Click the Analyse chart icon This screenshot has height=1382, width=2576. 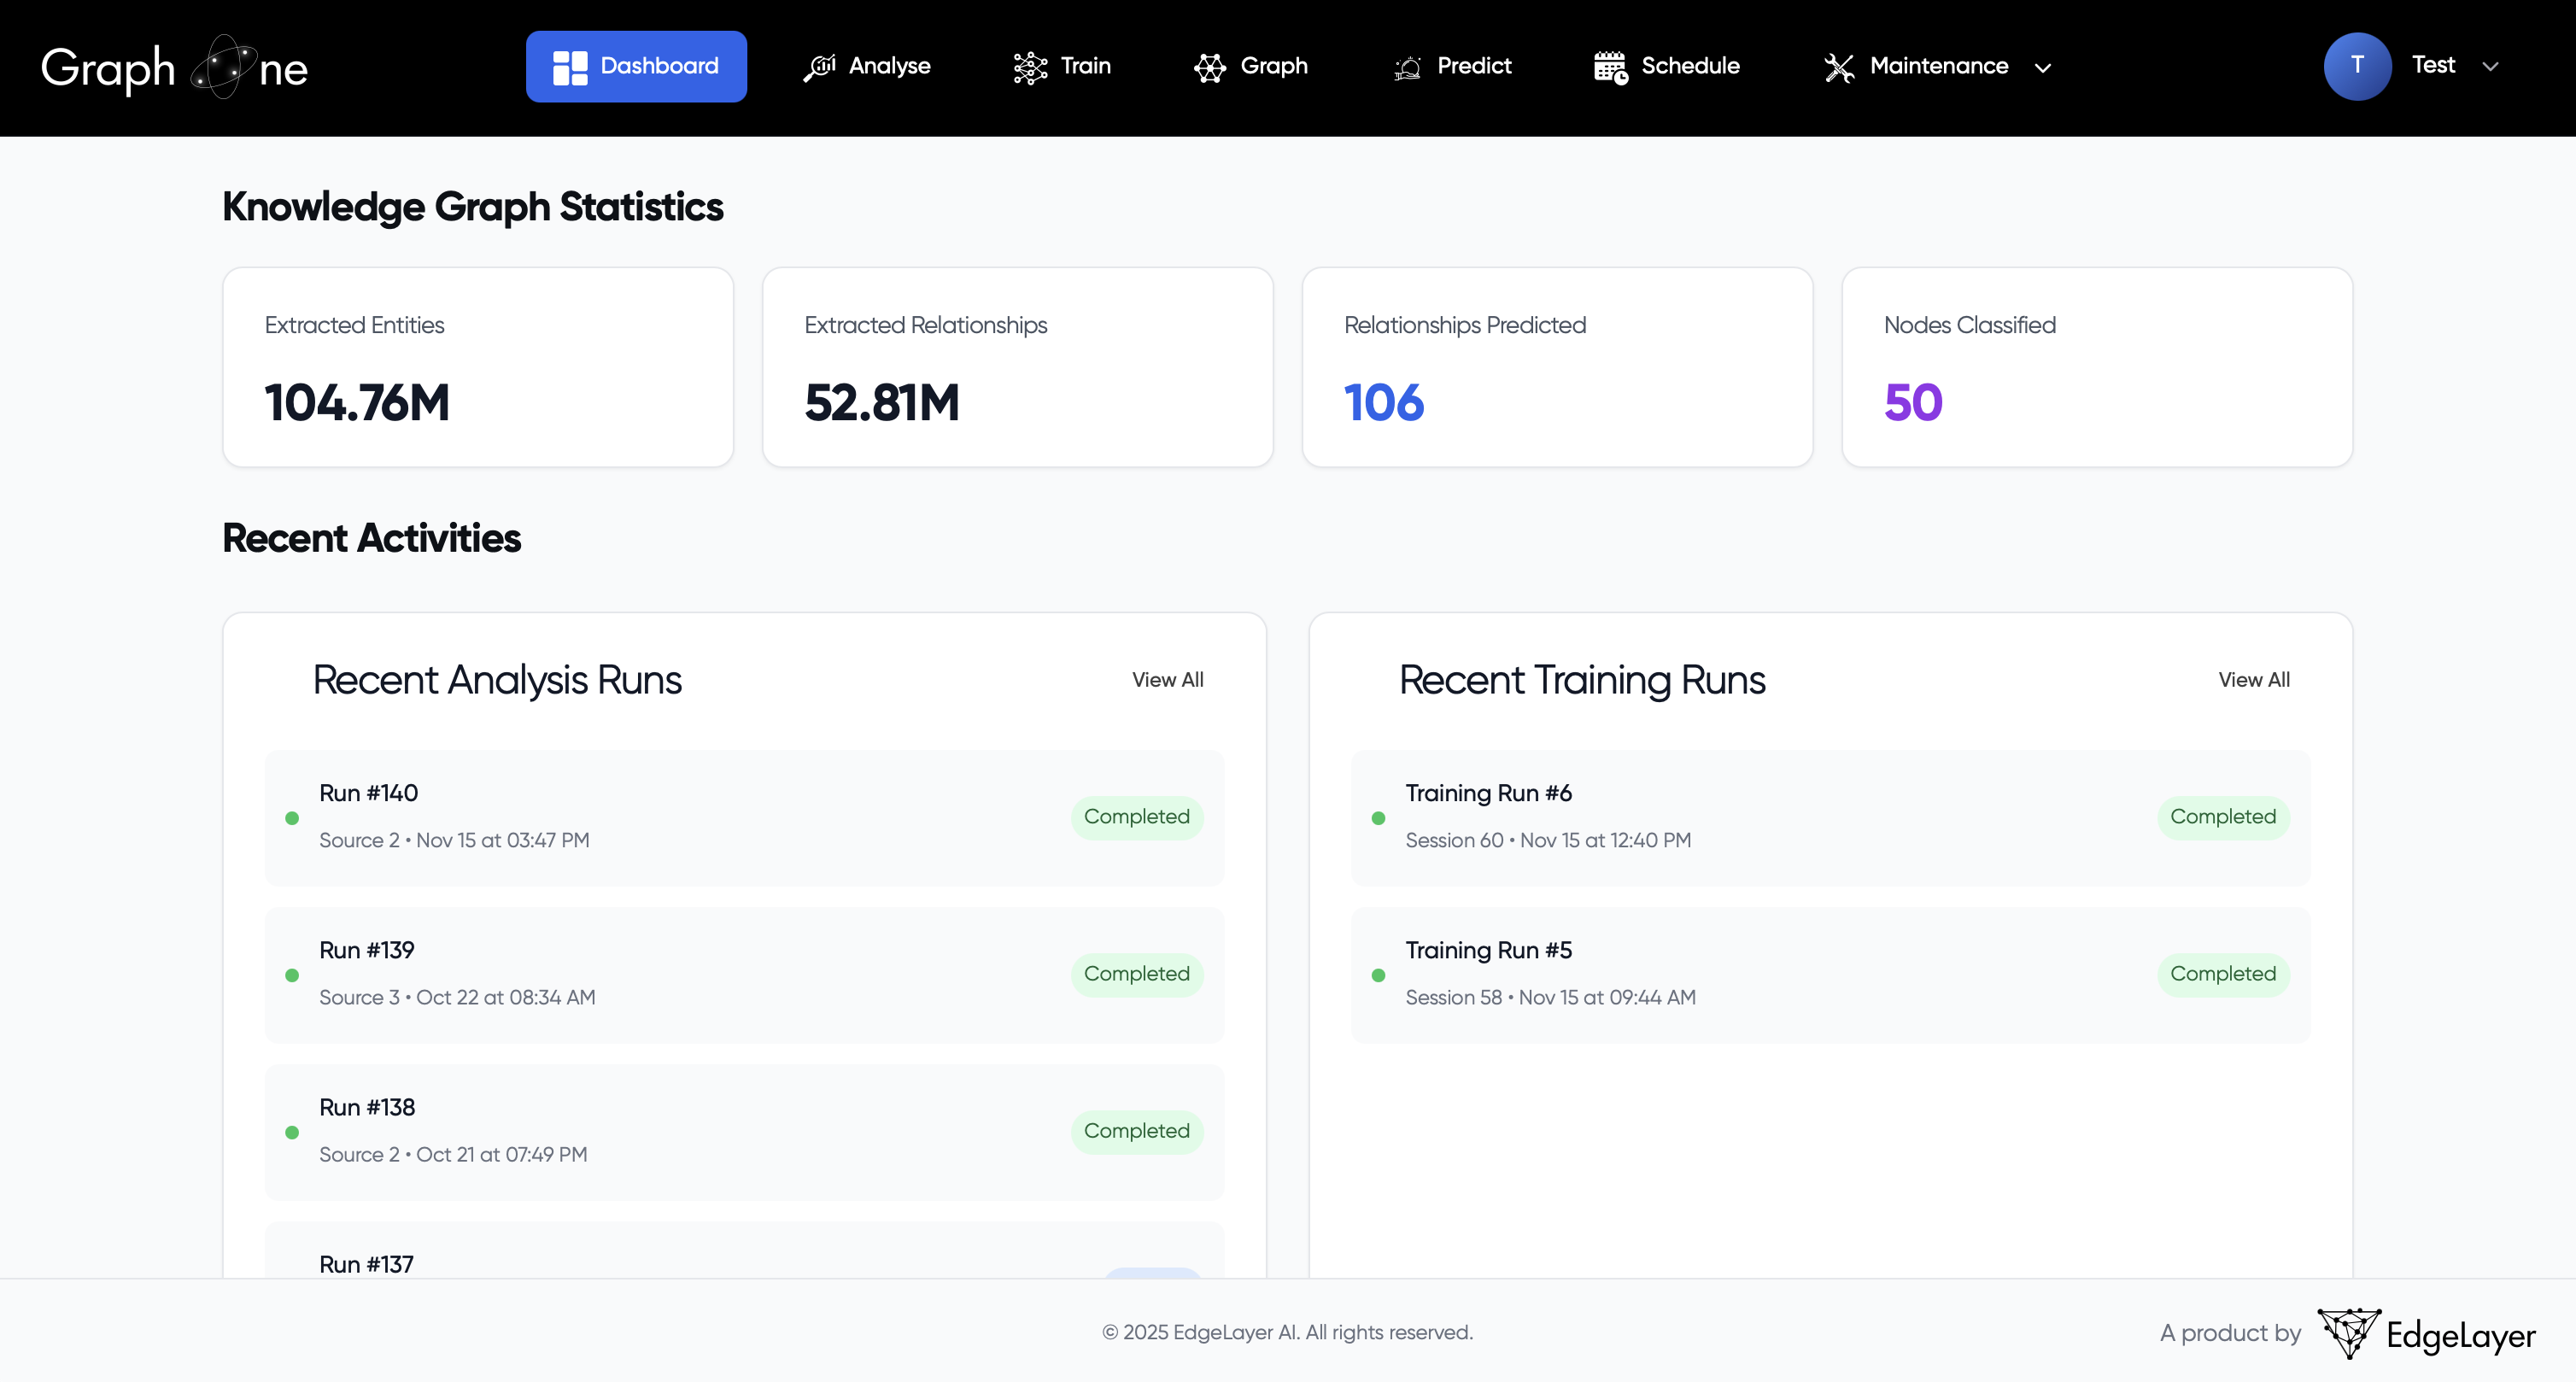pos(820,66)
